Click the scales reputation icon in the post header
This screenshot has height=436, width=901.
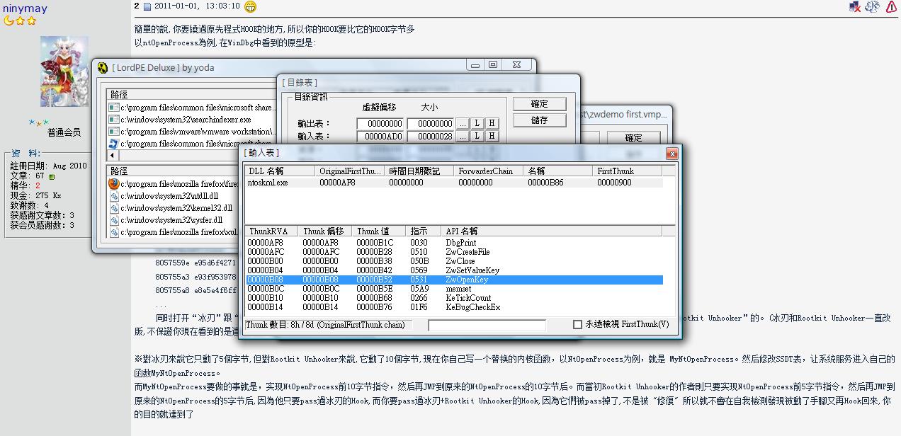(x=873, y=6)
